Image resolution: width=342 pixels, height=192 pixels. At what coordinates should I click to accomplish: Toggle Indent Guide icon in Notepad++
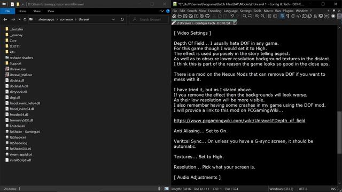pyautogui.click(x=293, y=16)
